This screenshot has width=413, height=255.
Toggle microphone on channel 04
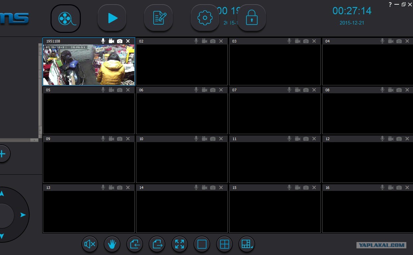pos(382,41)
